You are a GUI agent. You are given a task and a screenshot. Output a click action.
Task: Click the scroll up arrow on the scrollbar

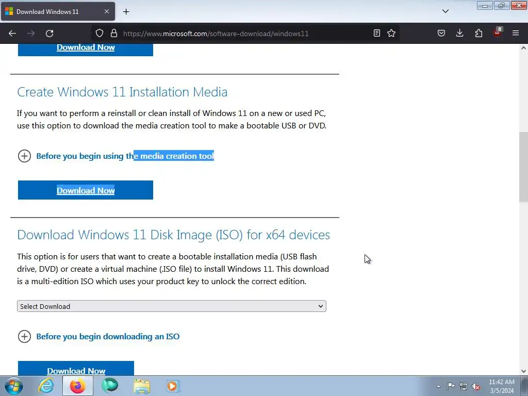click(523, 48)
